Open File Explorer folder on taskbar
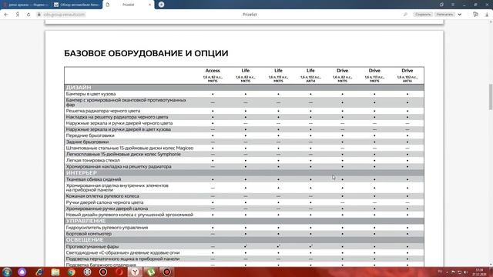 click(55, 272)
